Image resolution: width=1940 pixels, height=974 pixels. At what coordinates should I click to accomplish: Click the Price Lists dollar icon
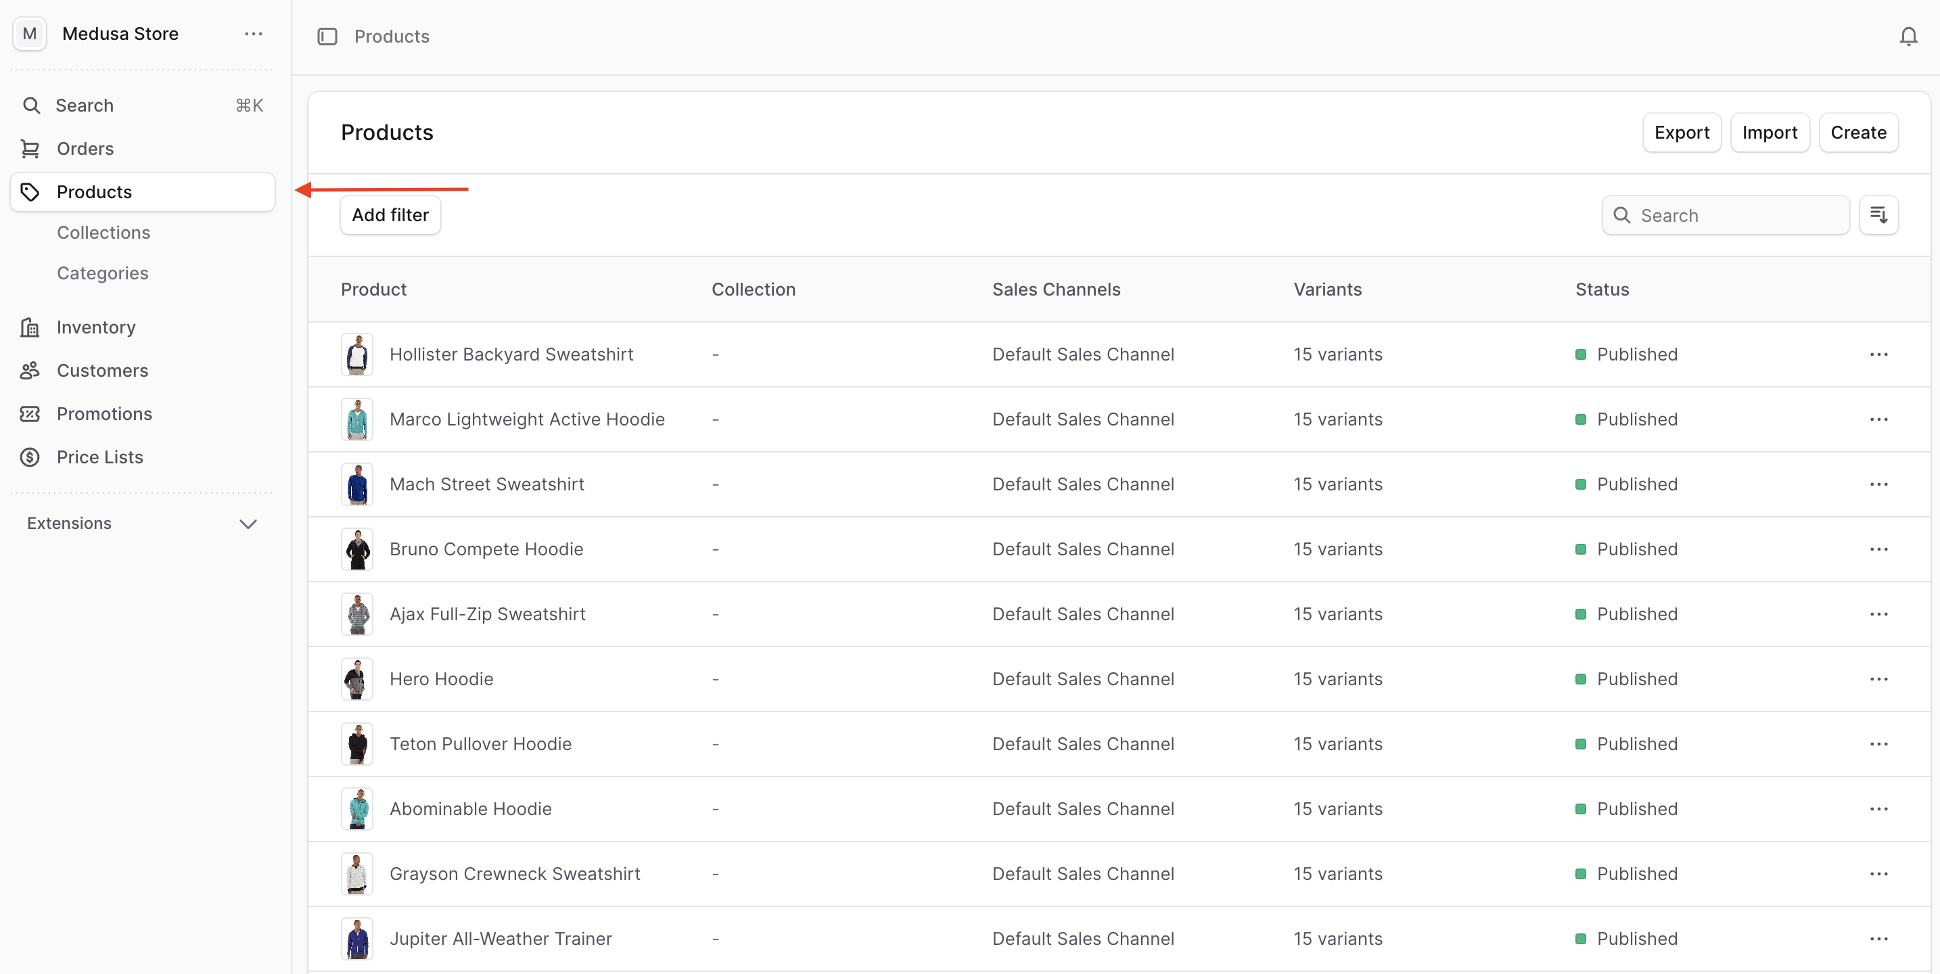click(31, 457)
